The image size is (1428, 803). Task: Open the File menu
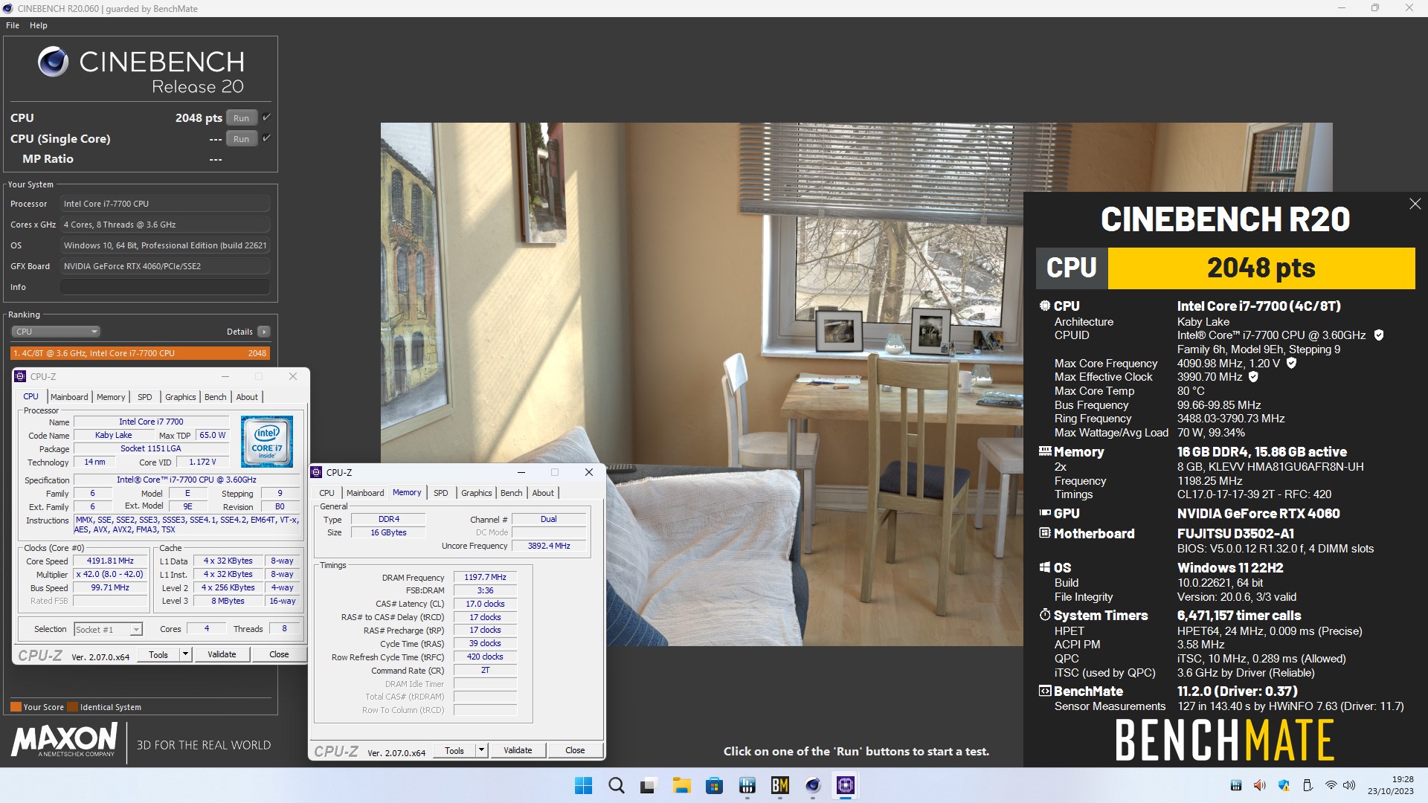pos(13,25)
